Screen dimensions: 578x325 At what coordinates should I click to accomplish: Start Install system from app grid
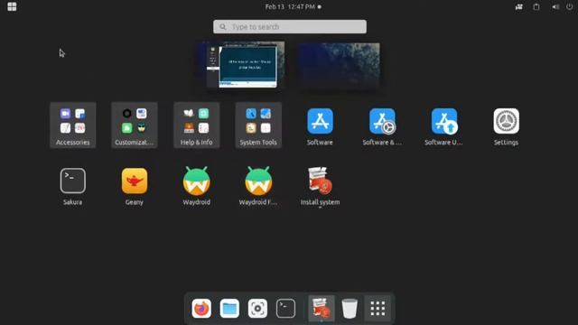tap(320, 186)
